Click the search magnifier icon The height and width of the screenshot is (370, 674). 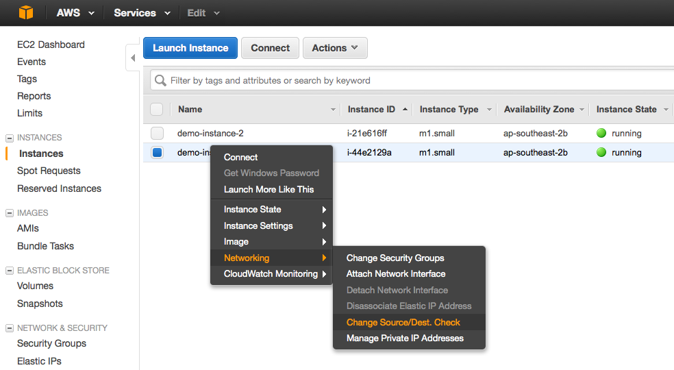(160, 80)
